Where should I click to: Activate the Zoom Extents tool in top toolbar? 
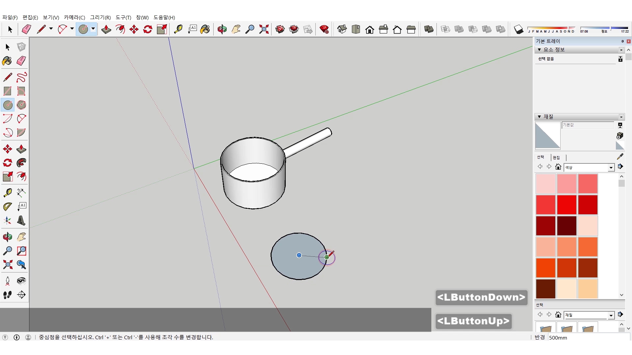264,30
